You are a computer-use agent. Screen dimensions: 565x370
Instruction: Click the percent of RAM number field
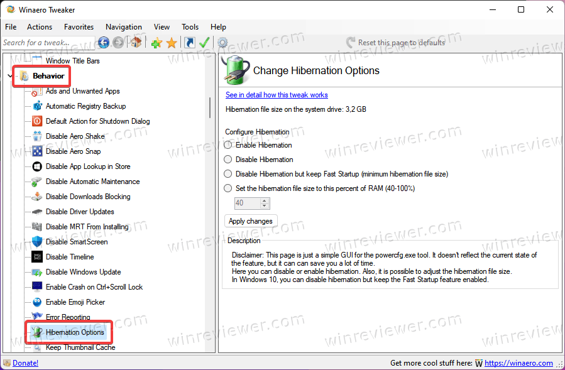[247, 203]
